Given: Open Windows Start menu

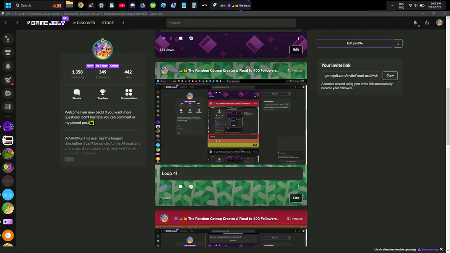Looking at the screenshot, I should [x=8, y=5].
